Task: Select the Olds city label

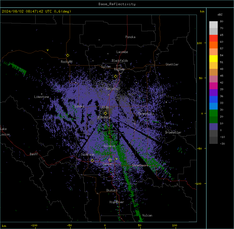Action: click(x=105, y=107)
